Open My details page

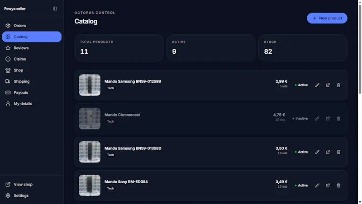32,104
